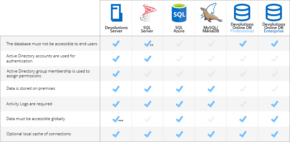The image size is (290, 142).
Task: Click the Devolutions Online DB Enterprise database icon
Action: coord(274,12)
